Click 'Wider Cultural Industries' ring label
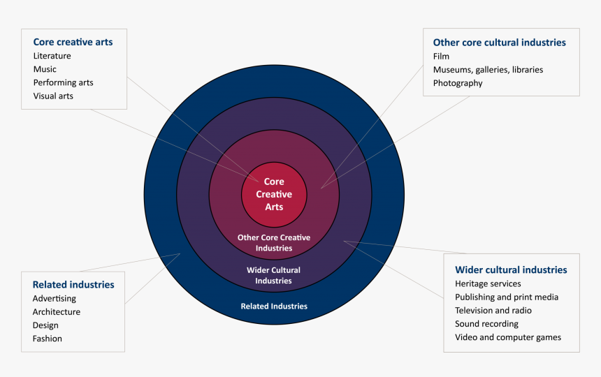Image resolution: width=601 pixels, height=377 pixels. coord(274,275)
